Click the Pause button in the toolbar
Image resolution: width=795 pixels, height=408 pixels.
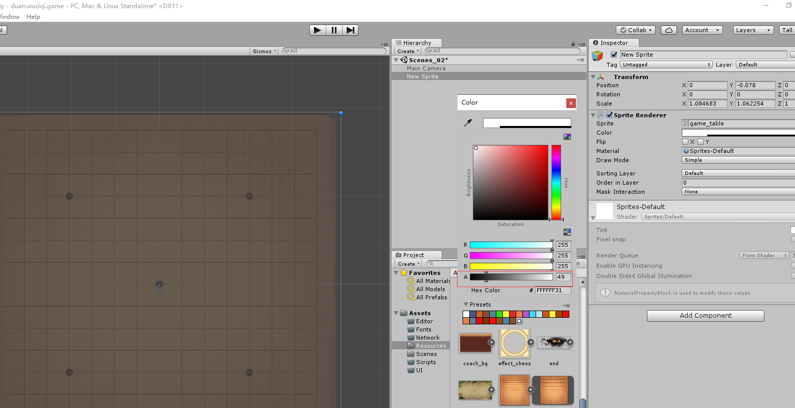pos(333,30)
